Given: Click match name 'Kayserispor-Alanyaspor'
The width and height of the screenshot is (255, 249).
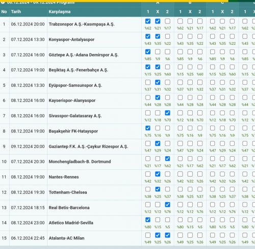Looking at the screenshot, I should coord(72,101).
